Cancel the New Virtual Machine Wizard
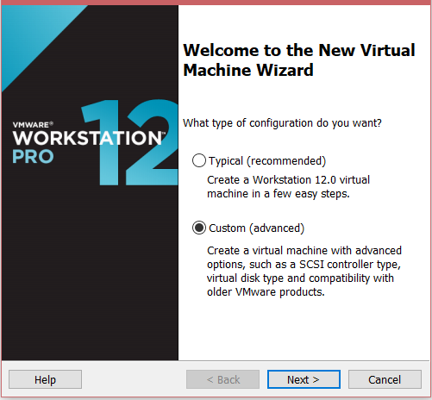The width and height of the screenshot is (432, 400). (385, 379)
